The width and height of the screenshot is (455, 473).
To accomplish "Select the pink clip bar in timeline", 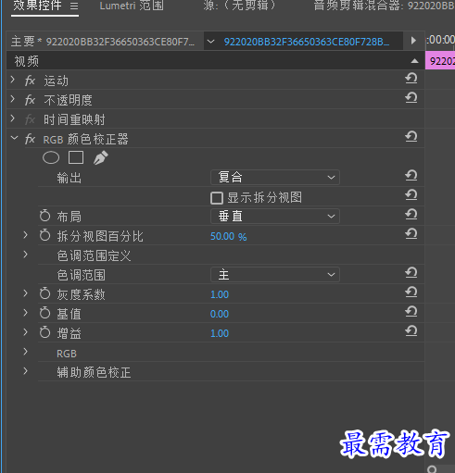I will coord(440,61).
